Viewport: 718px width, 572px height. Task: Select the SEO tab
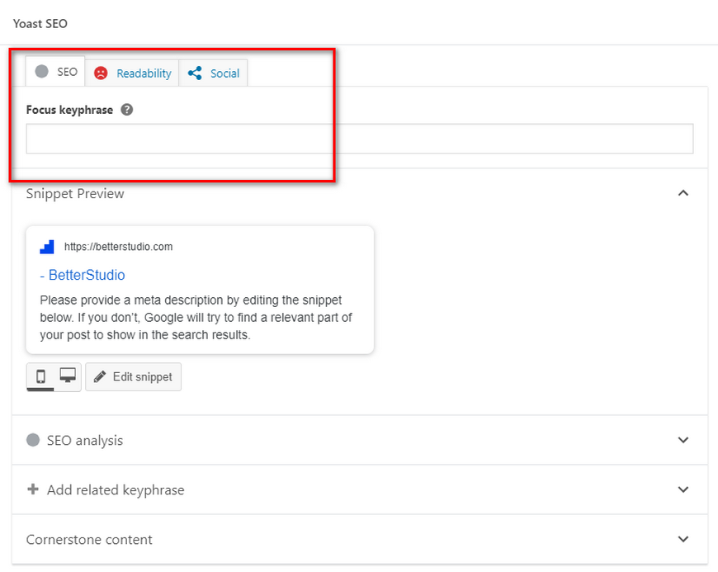tap(55, 72)
